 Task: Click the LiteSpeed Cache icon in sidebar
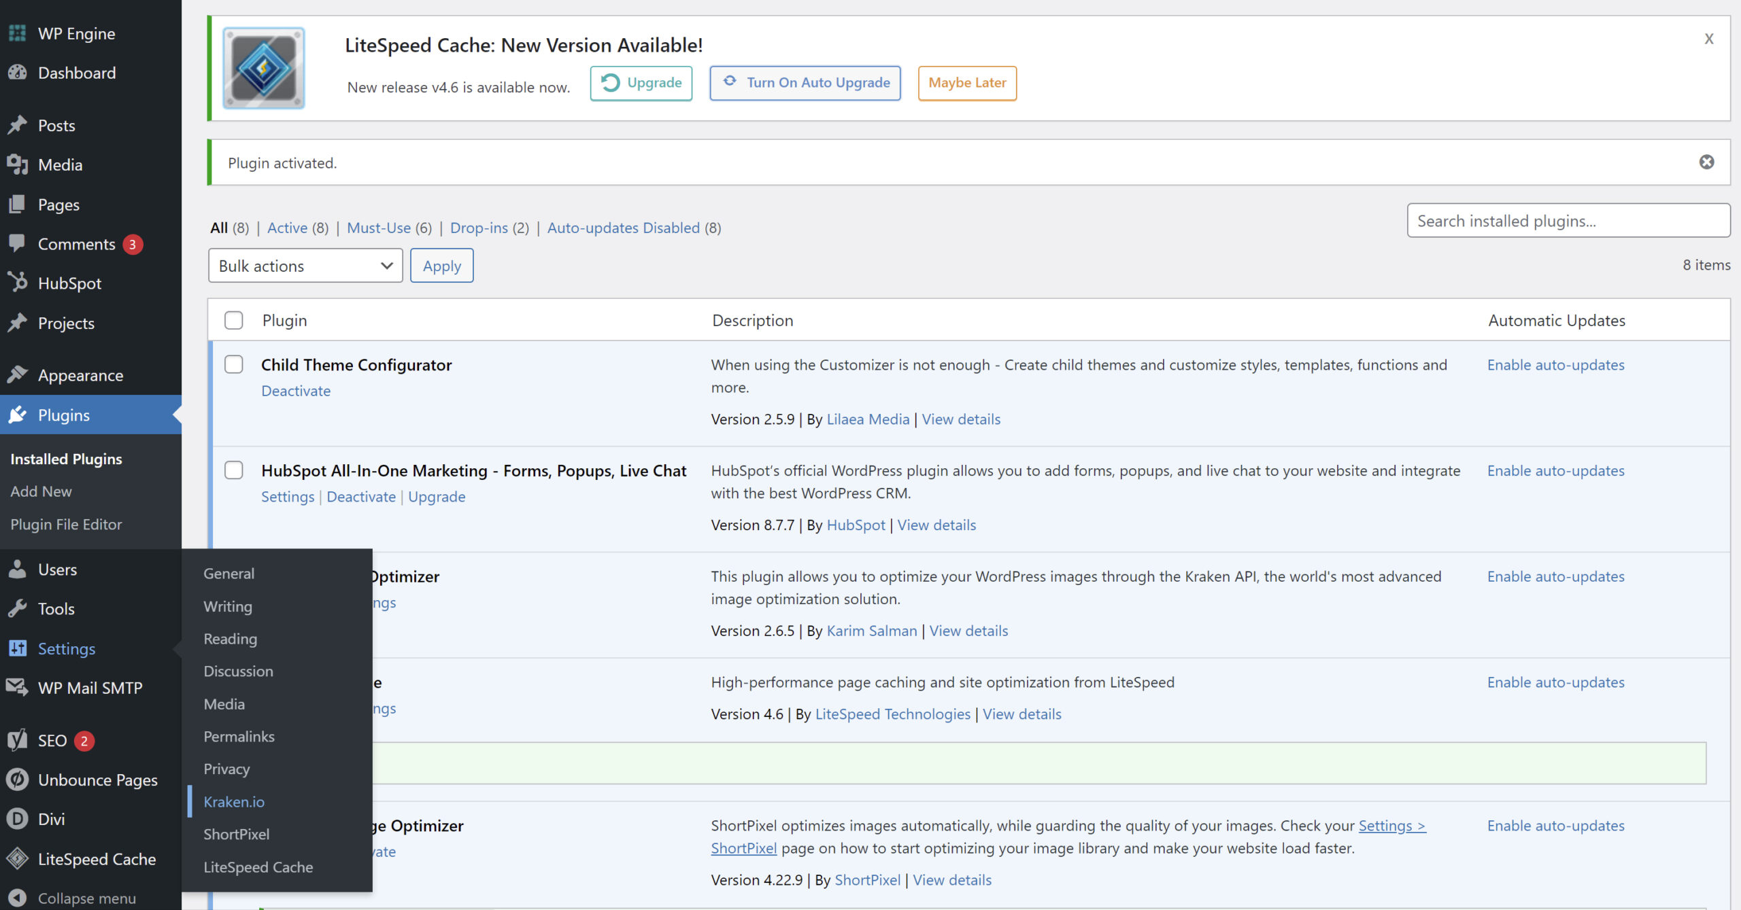[x=18, y=857]
